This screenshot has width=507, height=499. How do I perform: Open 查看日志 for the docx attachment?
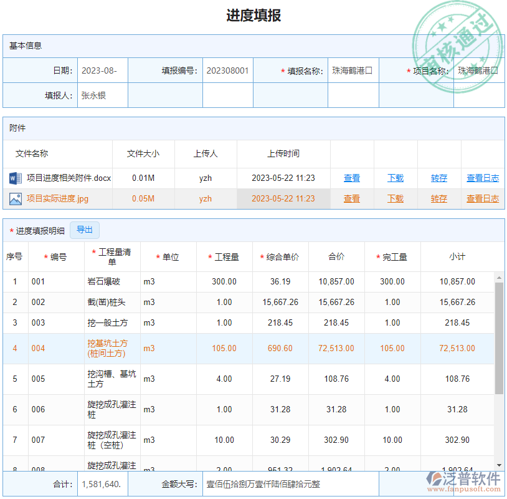coord(482,178)
